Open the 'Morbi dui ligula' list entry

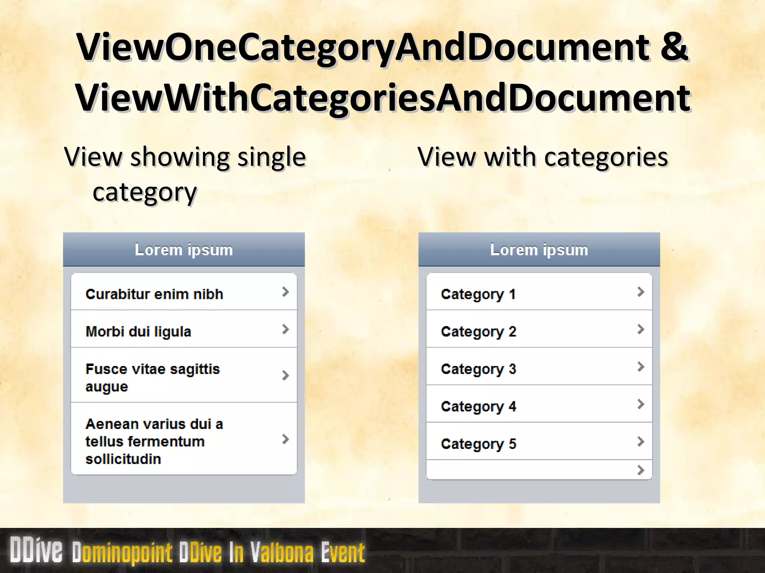[184, 329]
